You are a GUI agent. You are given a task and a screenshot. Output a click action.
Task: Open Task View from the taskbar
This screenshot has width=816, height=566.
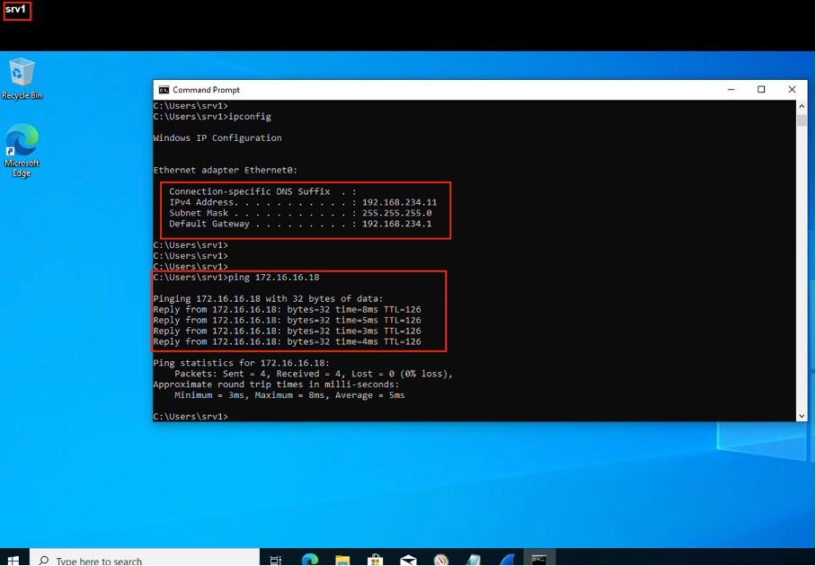(277, 560)
